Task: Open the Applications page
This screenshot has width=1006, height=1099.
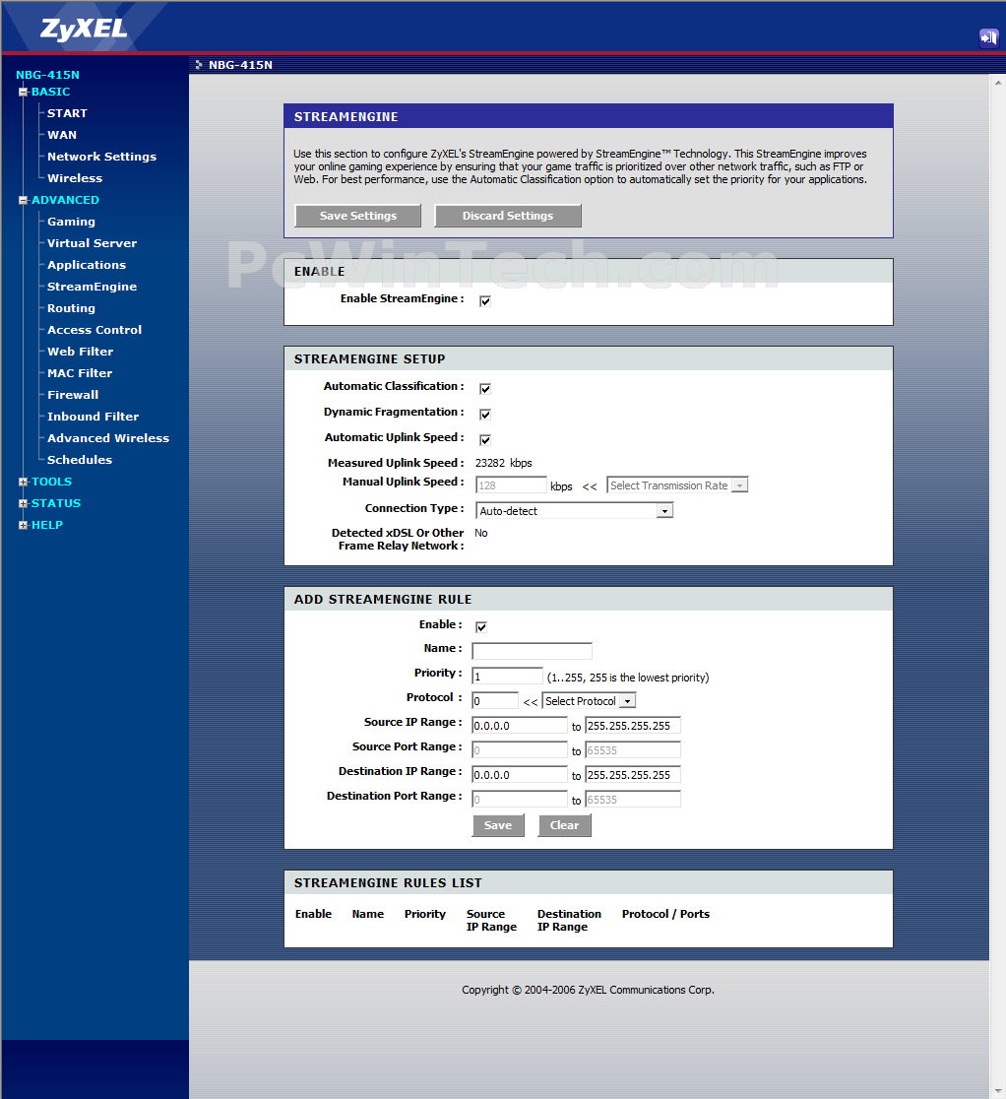Action: tap(87, 266)
